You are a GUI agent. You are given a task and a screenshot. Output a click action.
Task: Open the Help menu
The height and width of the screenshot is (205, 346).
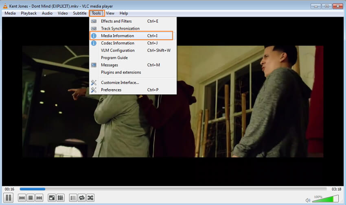pos(124,13)
